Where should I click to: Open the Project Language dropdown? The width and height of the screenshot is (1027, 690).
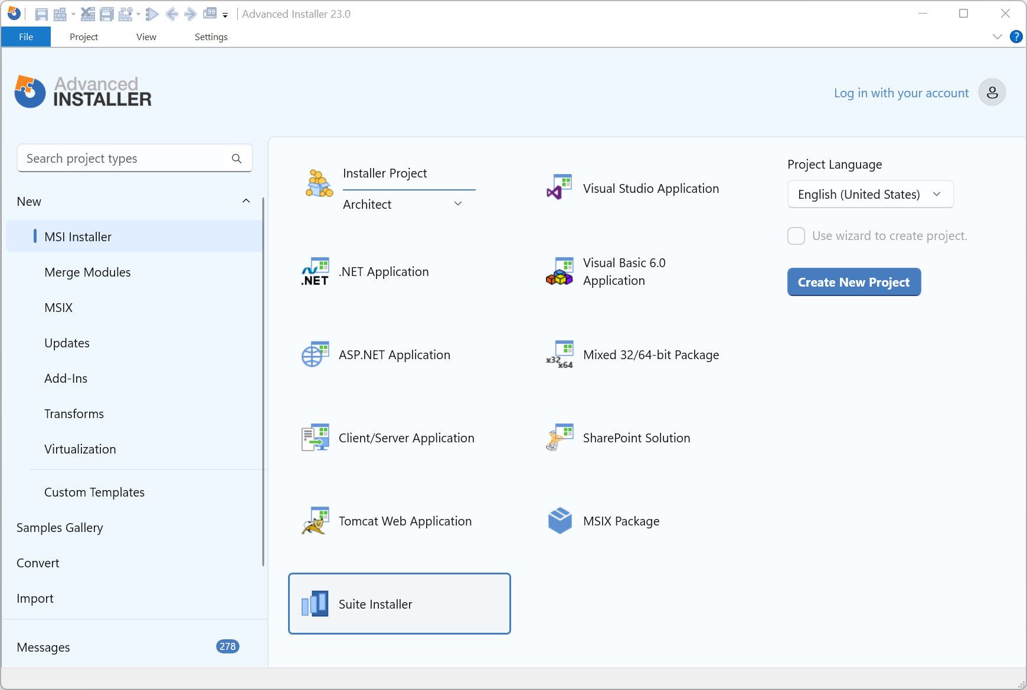[x=871, y=194]
